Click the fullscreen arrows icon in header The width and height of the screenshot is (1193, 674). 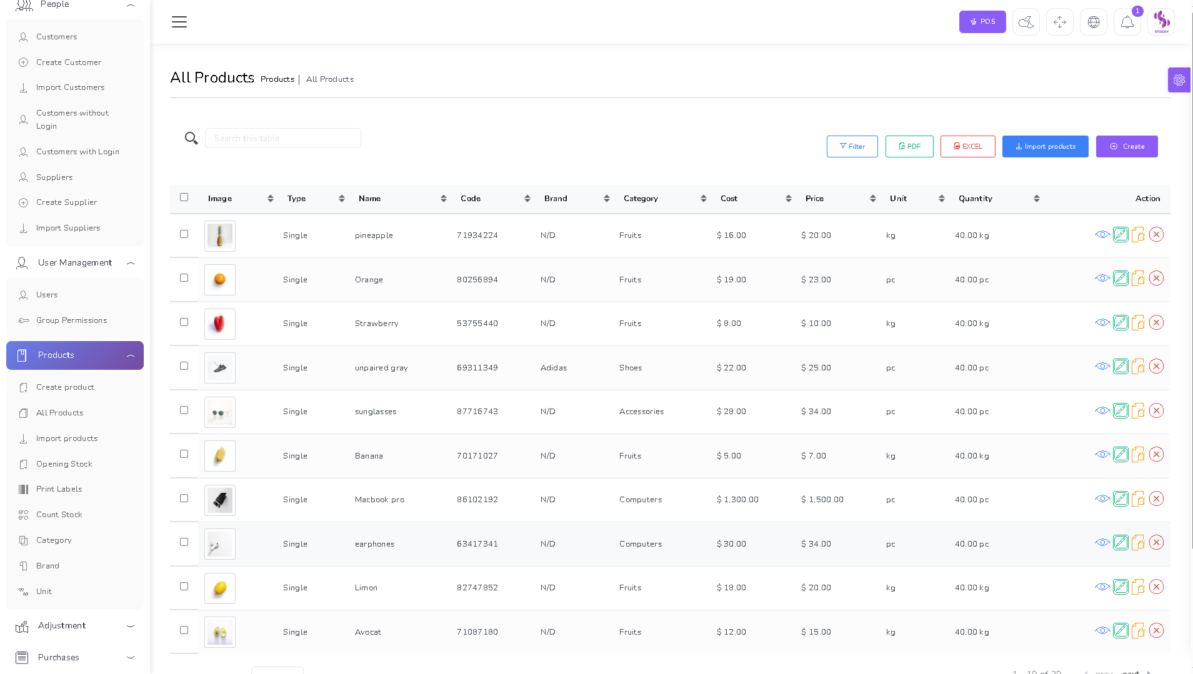point(1059,22)
